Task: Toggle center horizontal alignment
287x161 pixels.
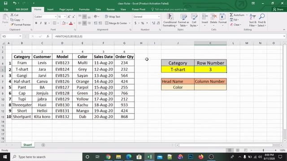Action: click(84, 23)
